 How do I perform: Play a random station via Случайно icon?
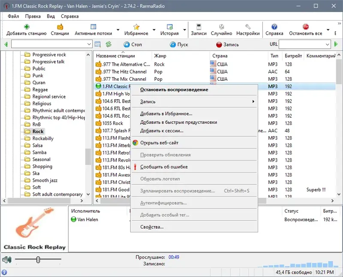click(221, 27)
